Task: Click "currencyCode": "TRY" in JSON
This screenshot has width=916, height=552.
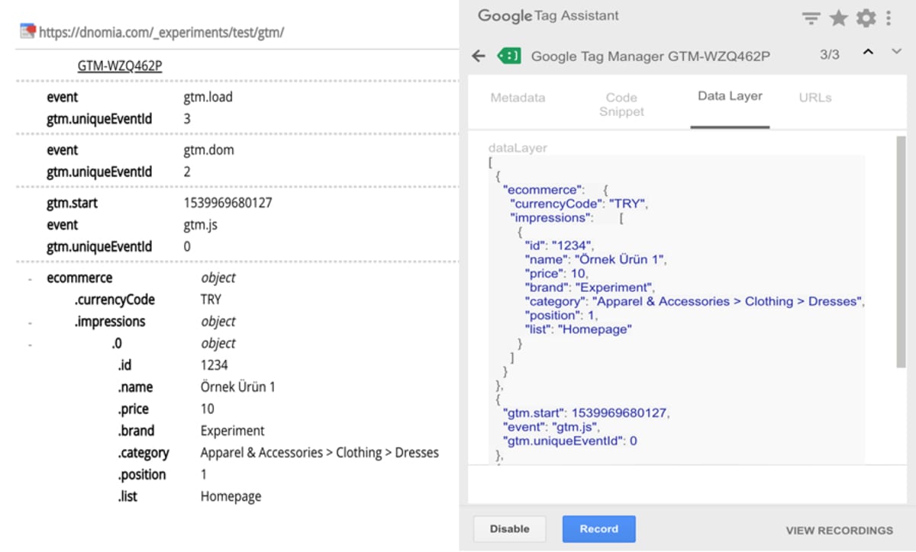Action: (x=579, y=204)
